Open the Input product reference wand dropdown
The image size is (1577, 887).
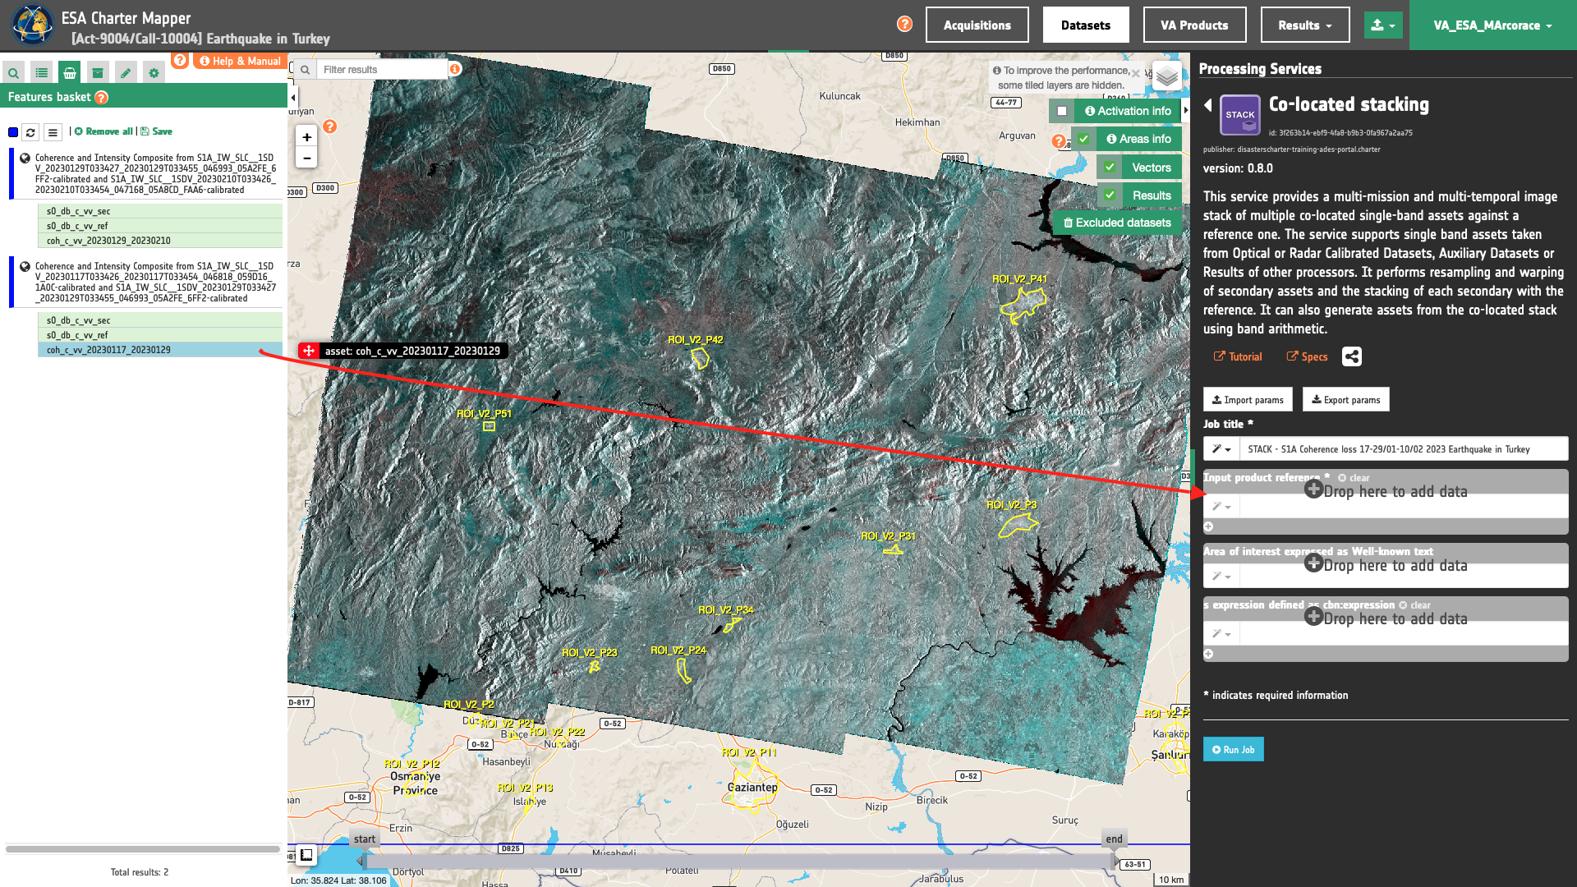tap(1221, 507)
